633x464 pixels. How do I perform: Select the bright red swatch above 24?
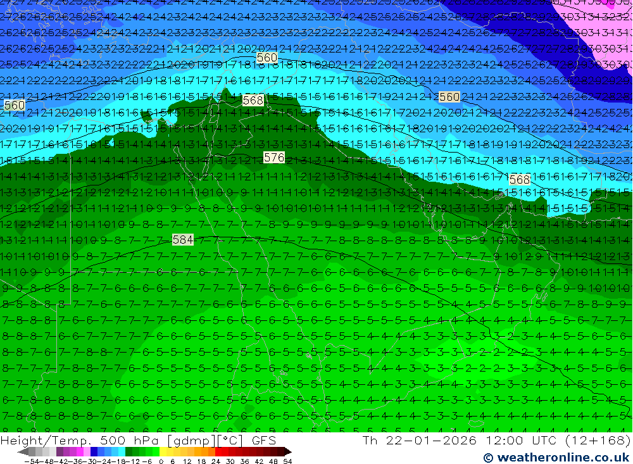pos(218,452)
